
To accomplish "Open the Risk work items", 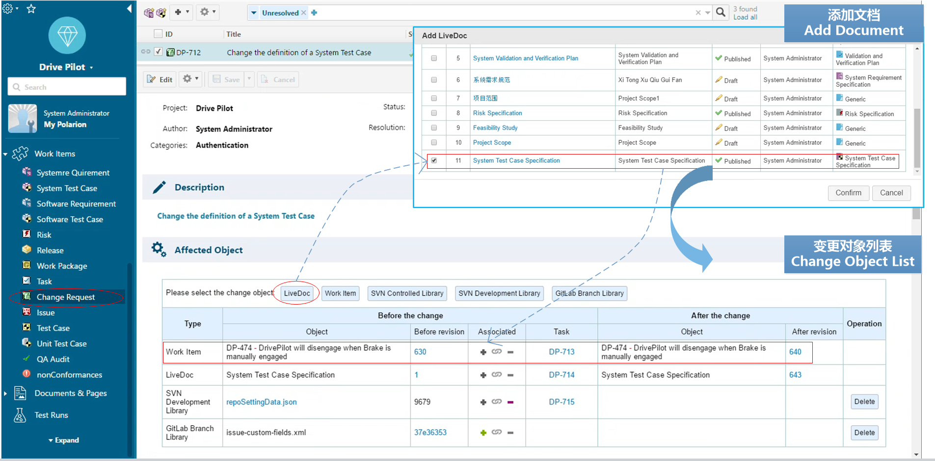I will (x=44, y=235).
